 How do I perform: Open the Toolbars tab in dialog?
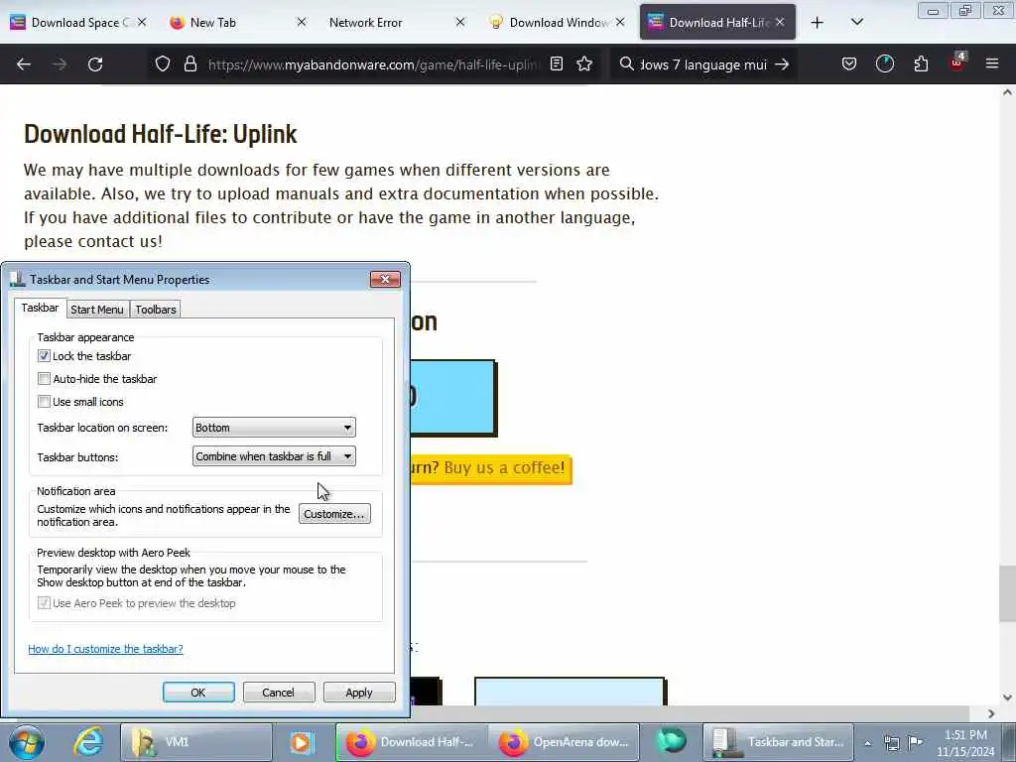[156, 310]
